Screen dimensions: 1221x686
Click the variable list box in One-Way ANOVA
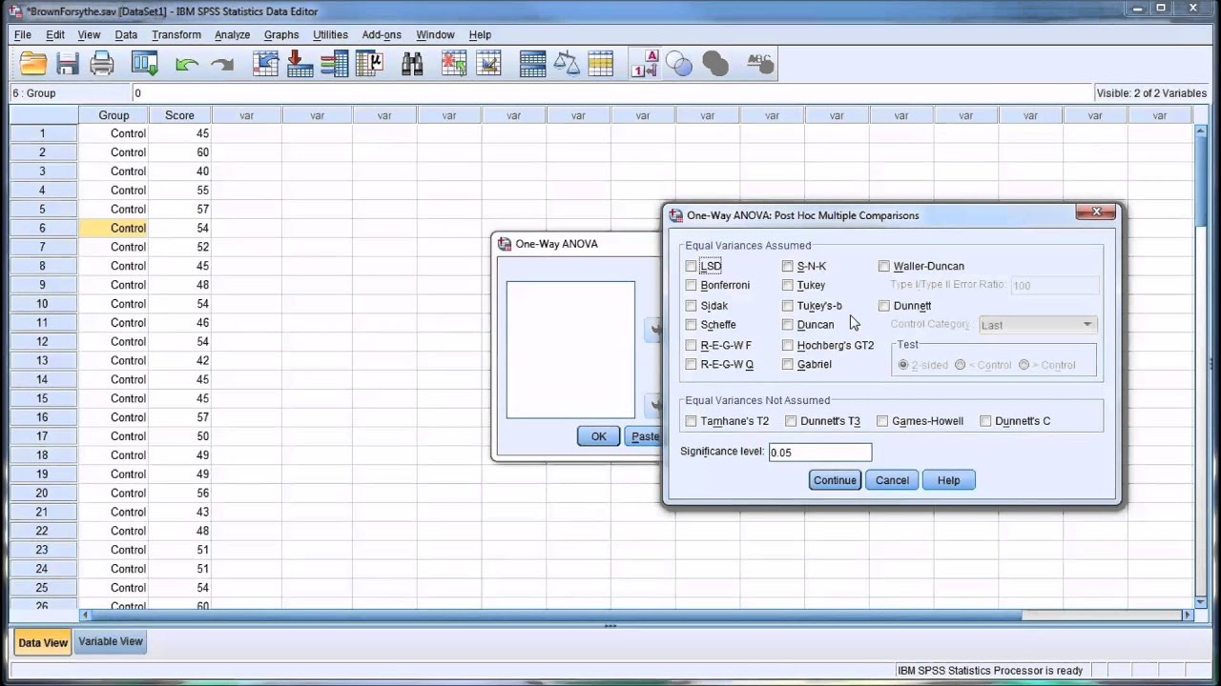tap(570, 350)
